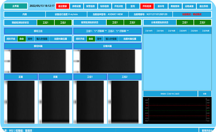
Task: Click 退出系统 to exit system
Action: [x=203, y=6]
